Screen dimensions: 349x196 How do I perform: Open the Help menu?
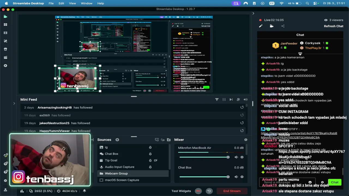coord(101,3)
